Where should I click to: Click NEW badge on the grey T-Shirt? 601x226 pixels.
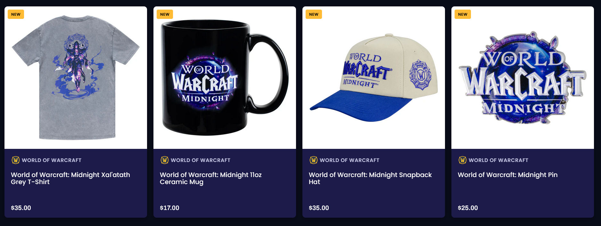click(x=16, y=14)
